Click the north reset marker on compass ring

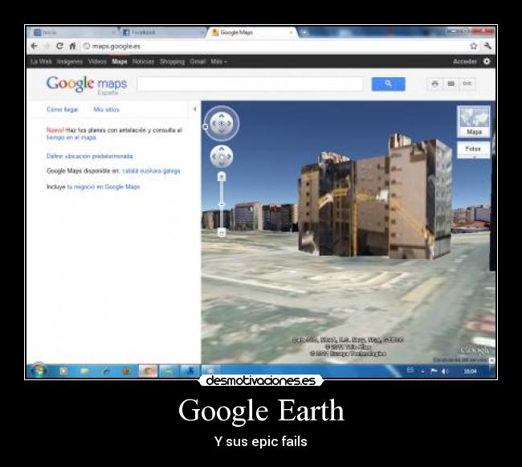[206, 126]
